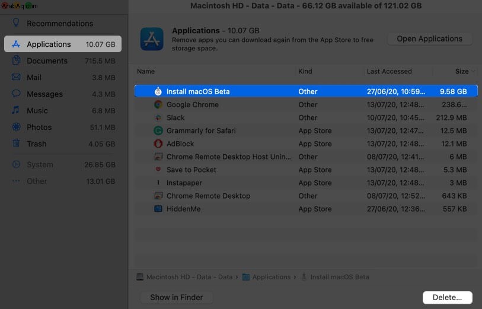Click the 212.9 MB size cell
This screenshot has width=482, height=309.
(x=451, y=117)
